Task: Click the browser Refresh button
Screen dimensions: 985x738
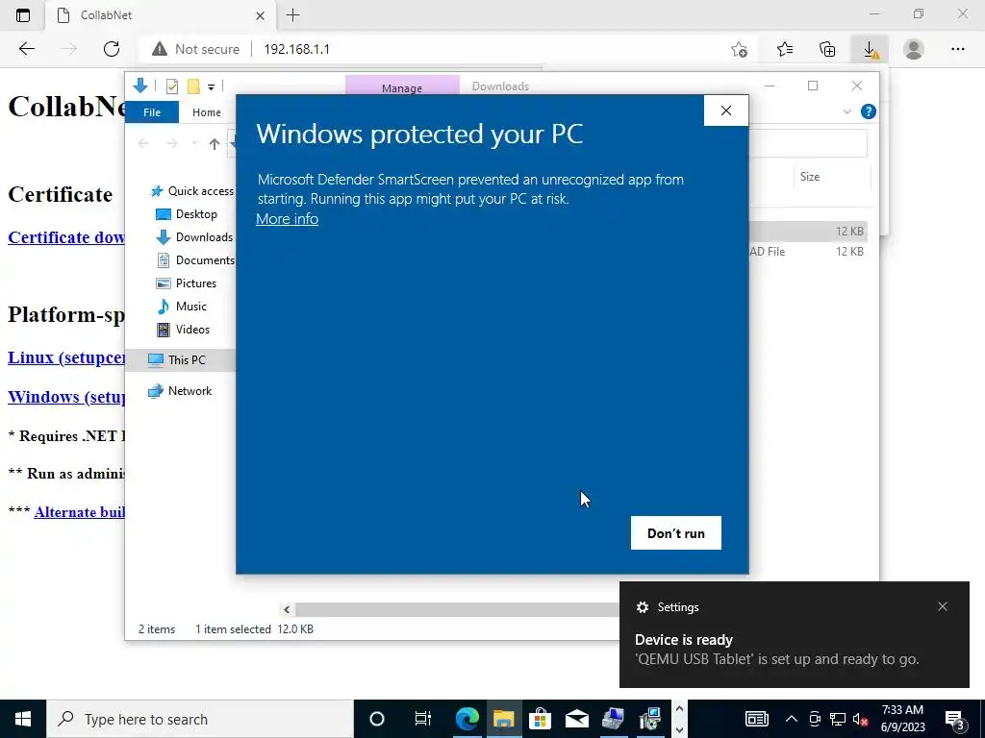Action: 112,49
